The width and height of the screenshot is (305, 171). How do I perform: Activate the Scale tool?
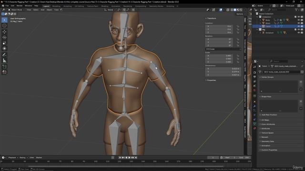(x=4, y=43)
